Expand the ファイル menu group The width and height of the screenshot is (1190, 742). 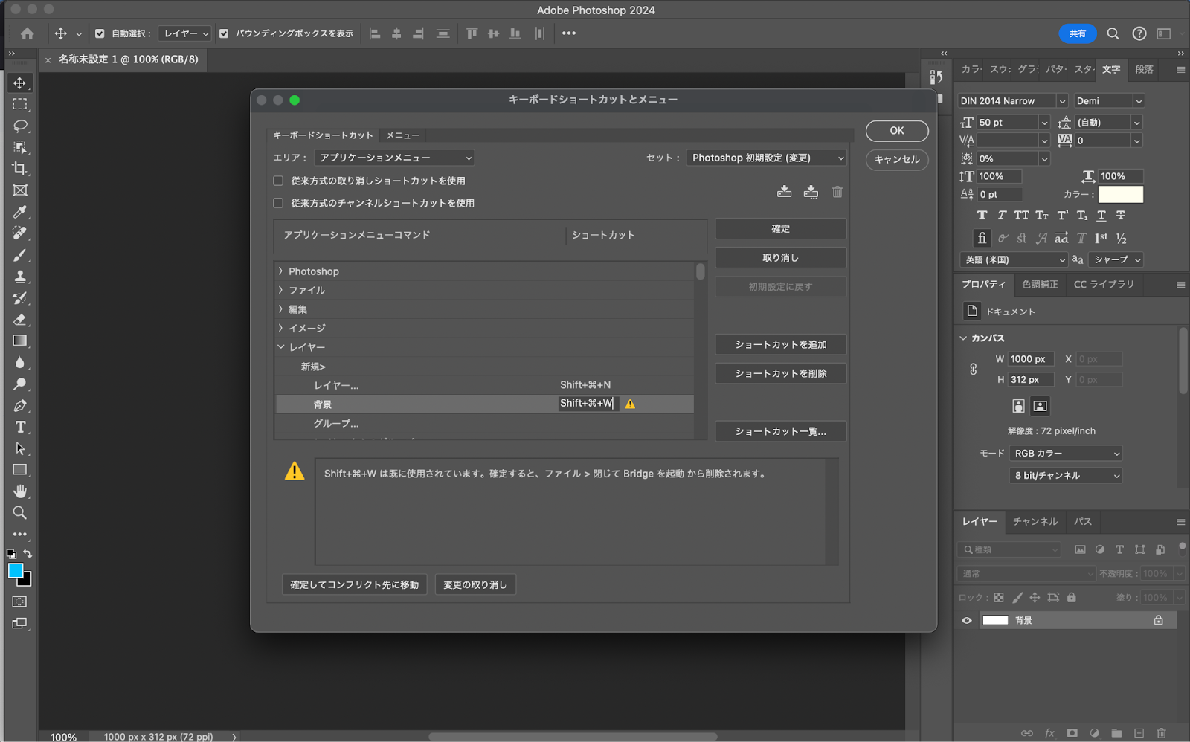(x=280, y=290)
